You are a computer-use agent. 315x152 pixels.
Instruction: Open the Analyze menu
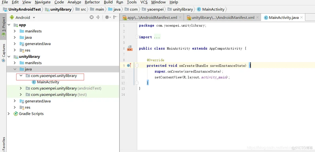pos(74,2)
